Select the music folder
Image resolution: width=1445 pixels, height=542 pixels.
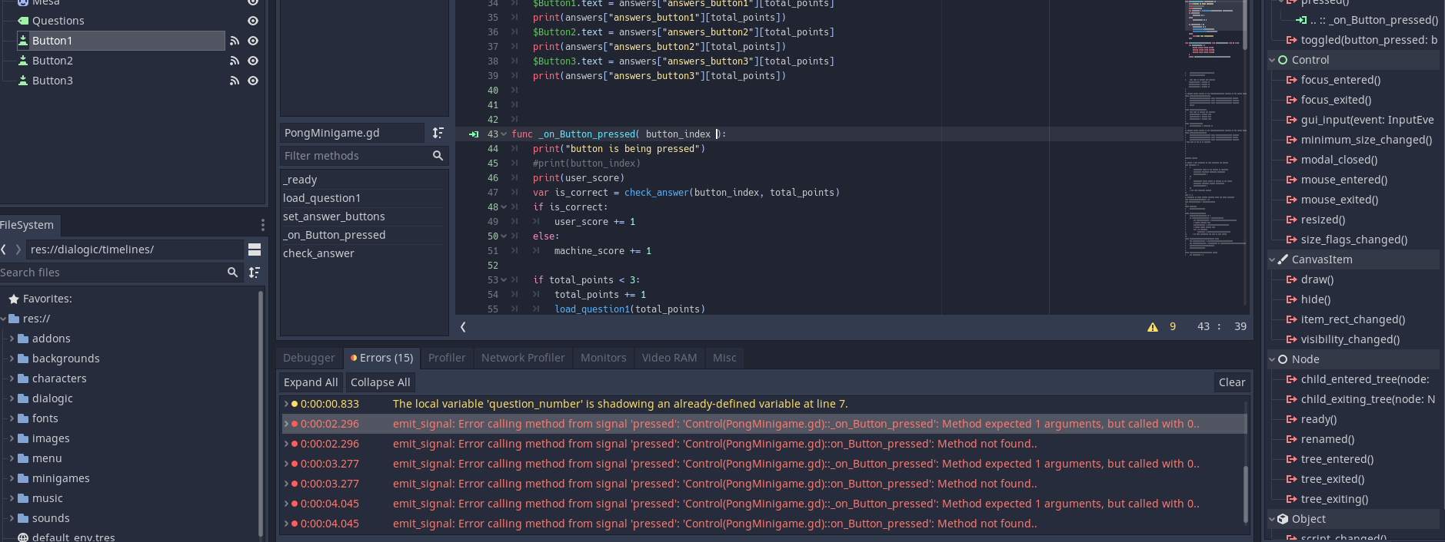(47, 498)
